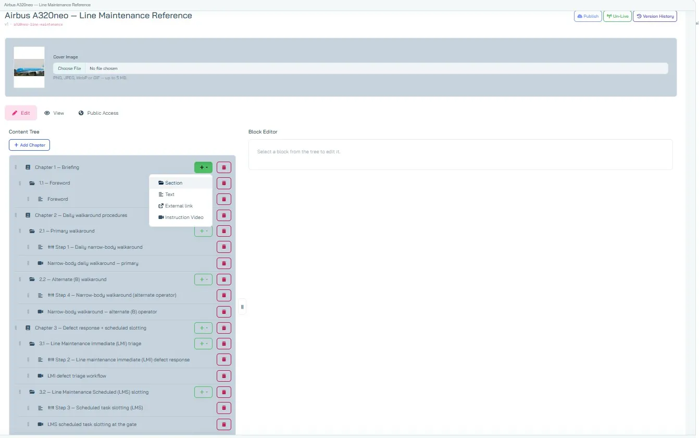699x438 pixels.
Task: Delete Chapter 2 — Daily walkaround procedures
Action: 224,215
